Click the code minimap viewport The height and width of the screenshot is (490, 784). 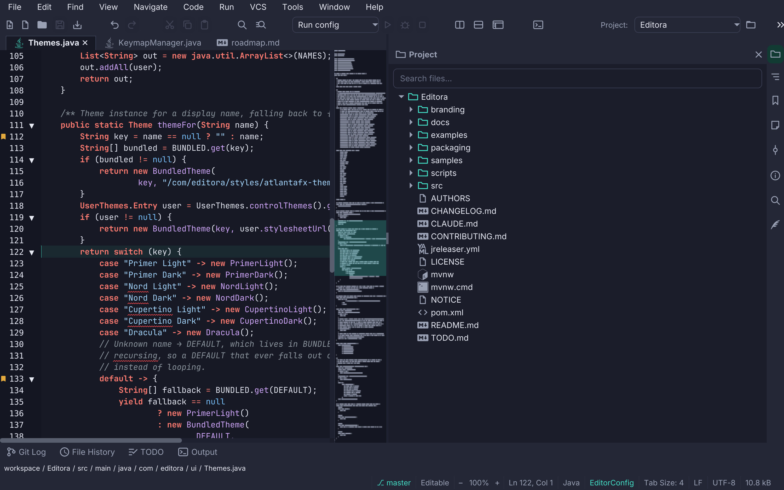click(x=360, y=248)
